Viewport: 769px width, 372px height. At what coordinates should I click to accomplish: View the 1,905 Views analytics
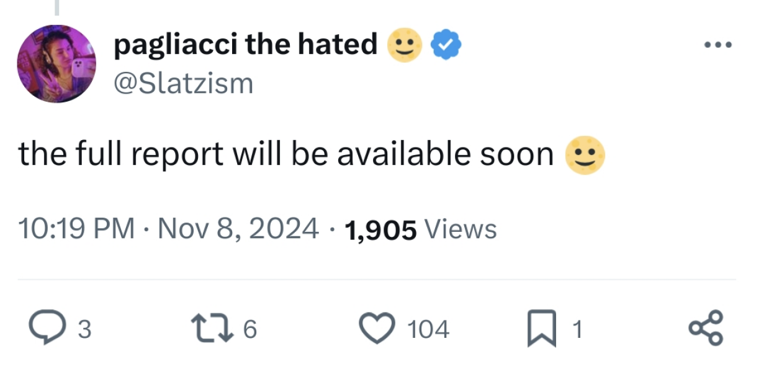point(420,229)
